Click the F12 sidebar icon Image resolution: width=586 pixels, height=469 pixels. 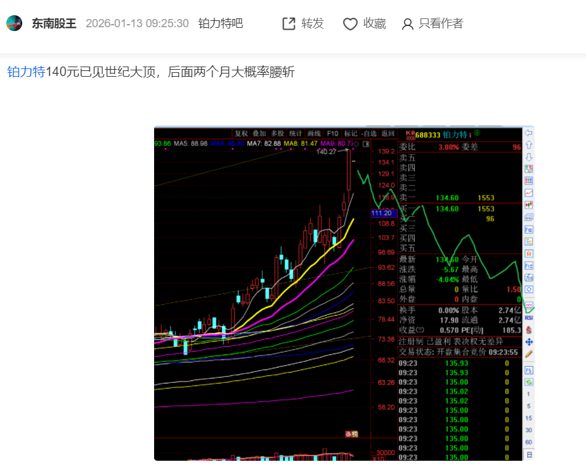tap(529, 266)
